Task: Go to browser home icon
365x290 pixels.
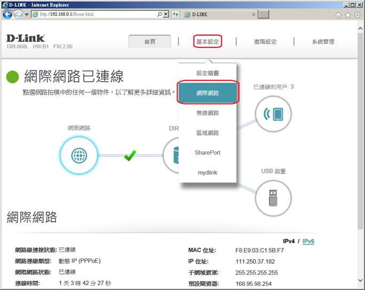Action: (x=339, y=14)
